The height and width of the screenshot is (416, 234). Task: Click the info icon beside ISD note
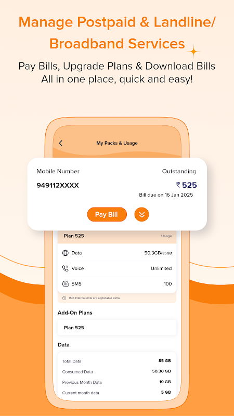64,298
